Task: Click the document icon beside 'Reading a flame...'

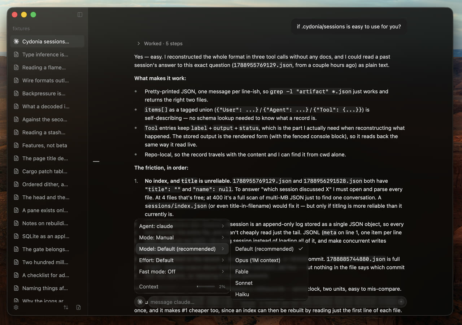Action: (16, 68)
